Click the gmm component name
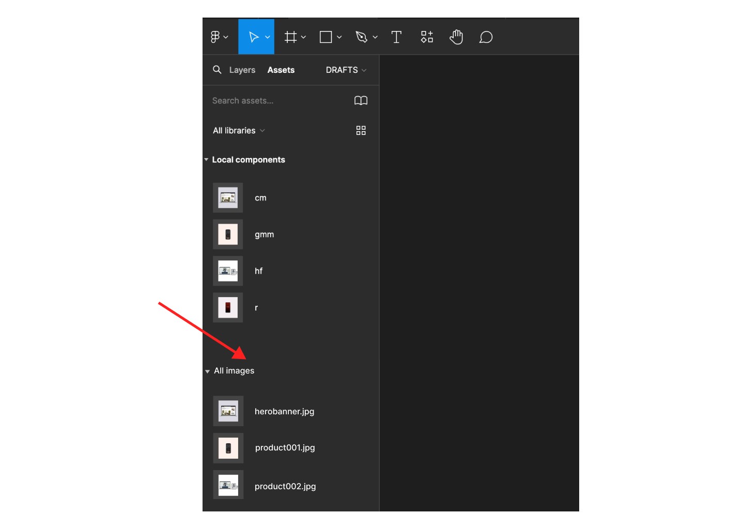744x529 pixels. pos(264,235)
